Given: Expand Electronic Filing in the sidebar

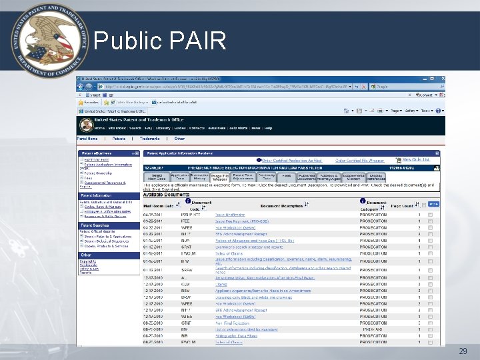Looking at the screenshot, I should [x=81, y=159].
